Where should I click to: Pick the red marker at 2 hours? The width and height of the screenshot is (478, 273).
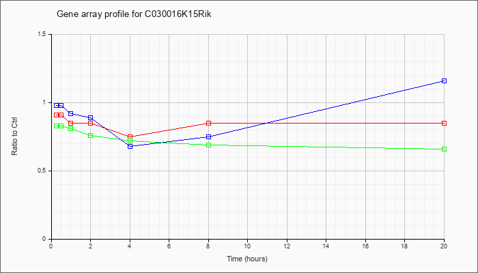(x=91, y=123)
